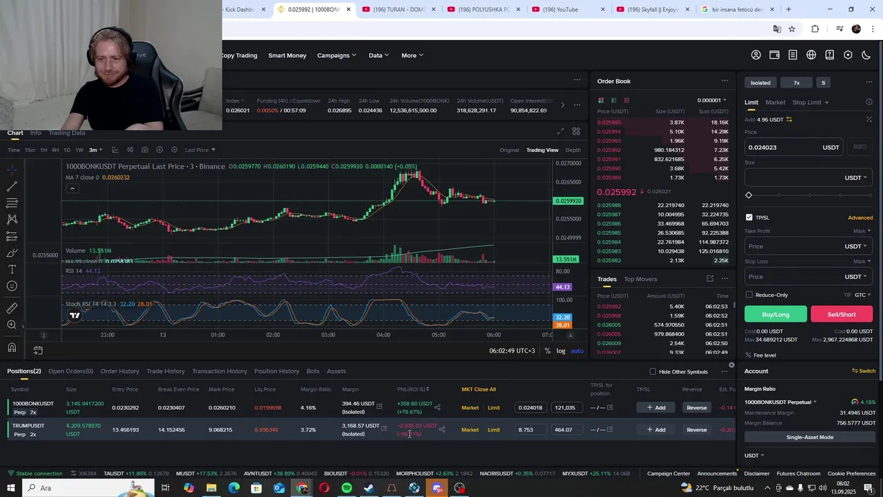Viewport: 883px width, 497px height.
Task: Open the margin calculator percent icon
Action: pyautogui.click(x=869, y=119)
